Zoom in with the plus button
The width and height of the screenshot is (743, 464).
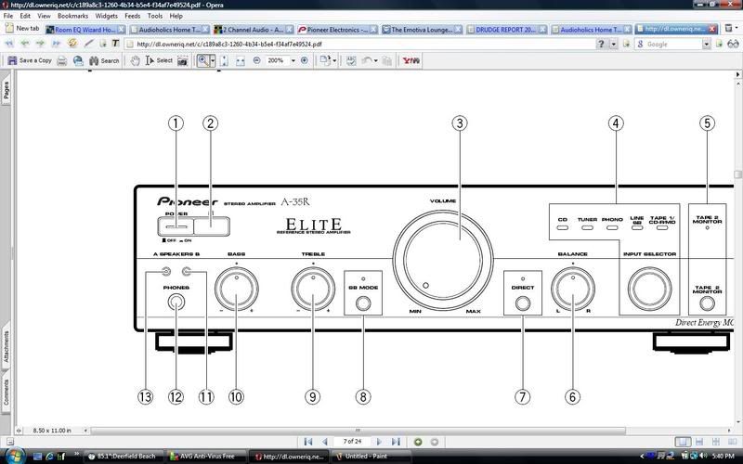pos(305,60)
